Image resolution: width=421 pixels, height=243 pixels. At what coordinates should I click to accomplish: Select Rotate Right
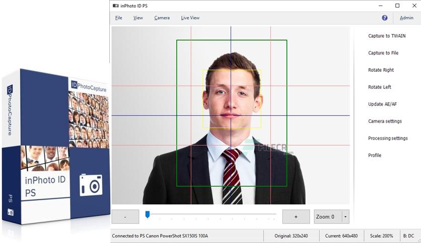point(381,70)
